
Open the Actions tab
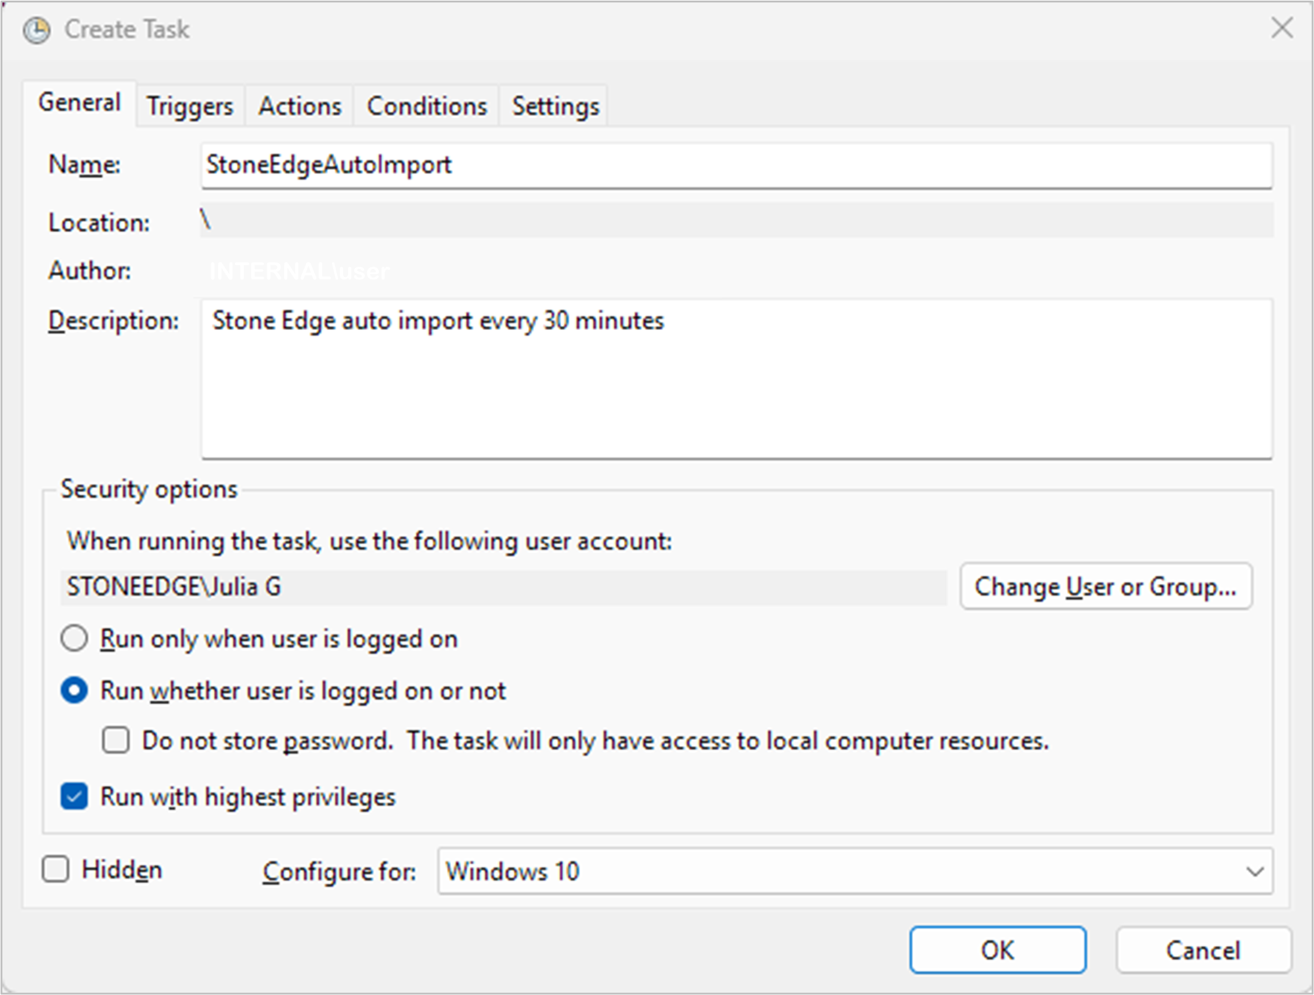[299, 106]
